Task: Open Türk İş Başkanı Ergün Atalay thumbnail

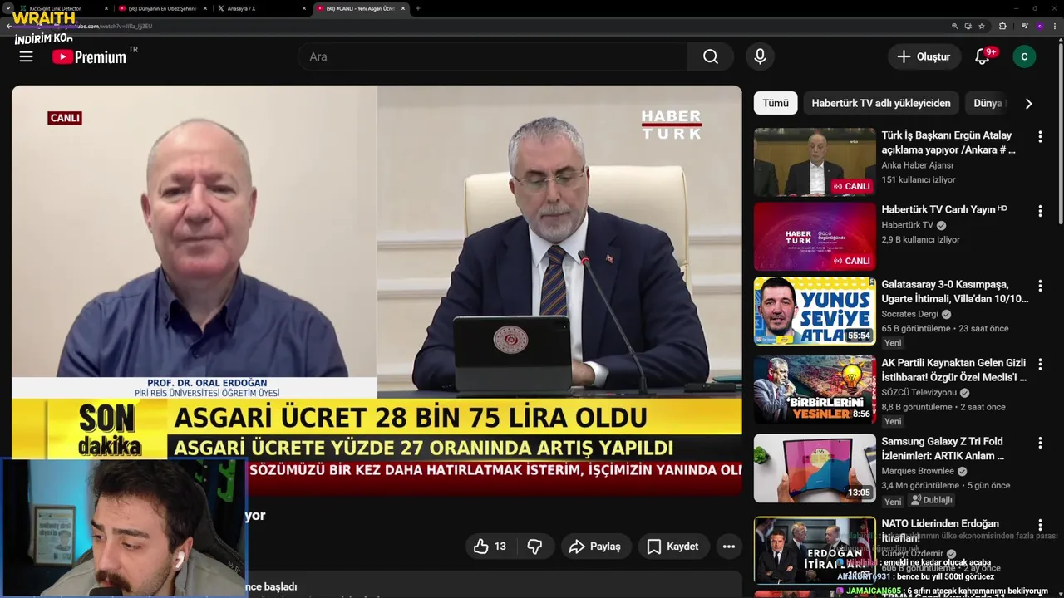Action: tap(815, 162)
